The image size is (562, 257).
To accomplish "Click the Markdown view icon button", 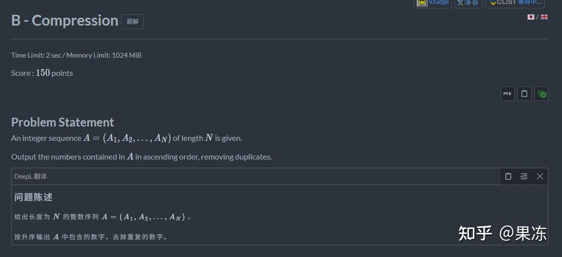I will (x=507, y=94).
